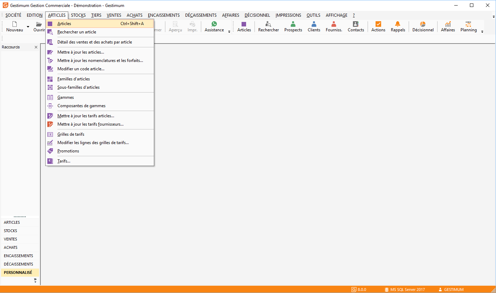Select Articles entry in the ARTICLES menu

(x=100, y=24)
